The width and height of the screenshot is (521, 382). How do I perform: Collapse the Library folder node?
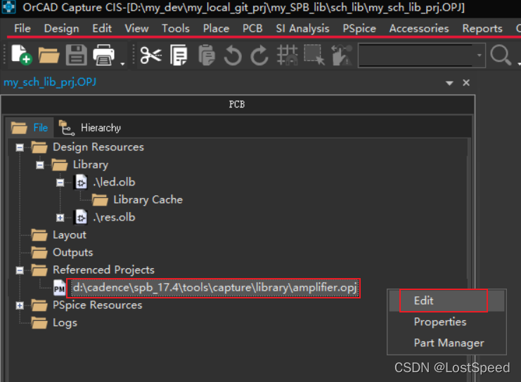click(40, 165)
